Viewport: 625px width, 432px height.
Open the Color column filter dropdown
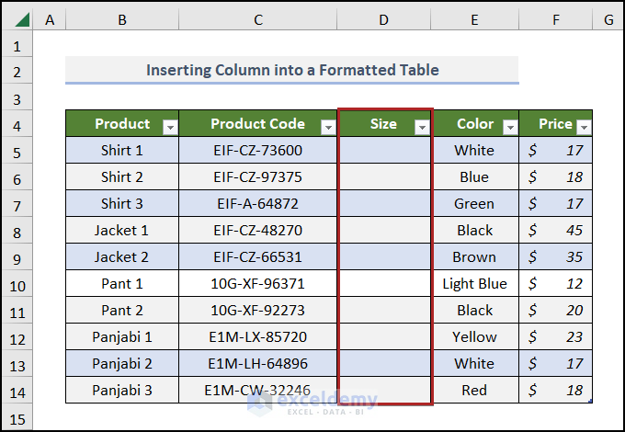click(x=508, y=127)
